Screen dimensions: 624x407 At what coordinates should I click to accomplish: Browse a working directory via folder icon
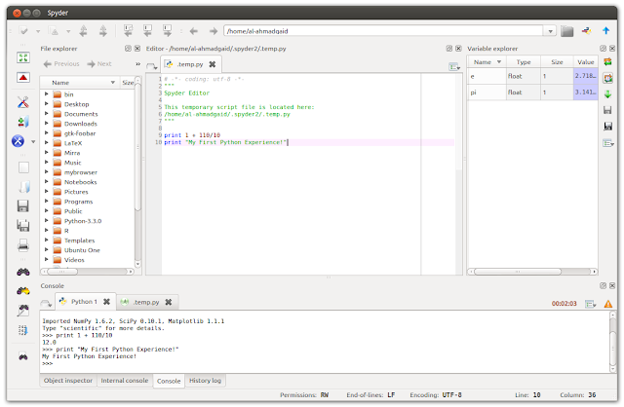point(567,31)
